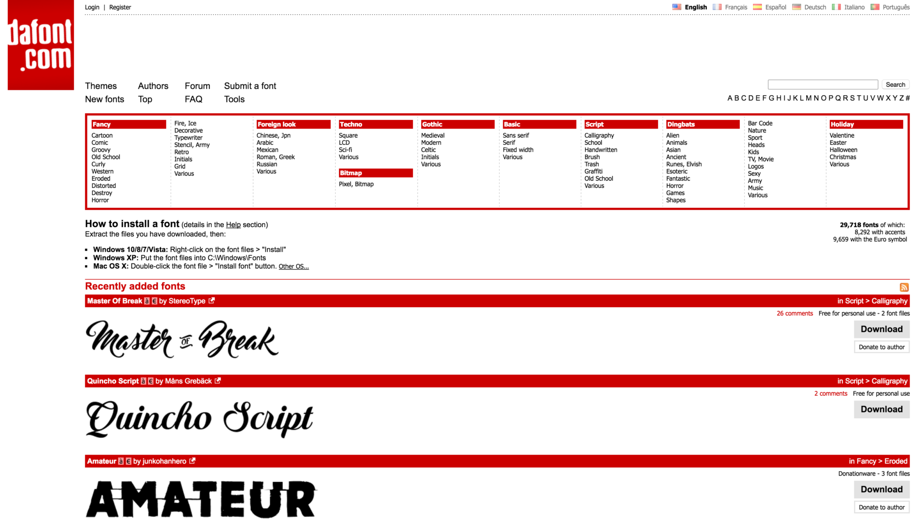Open the Themes menu item
The width and height of the screenshot is (917, 520).
click(101, 86)
